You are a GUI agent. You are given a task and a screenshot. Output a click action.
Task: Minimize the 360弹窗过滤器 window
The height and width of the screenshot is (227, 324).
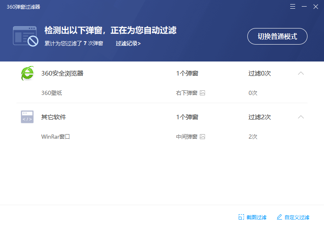tap(304, 7)
